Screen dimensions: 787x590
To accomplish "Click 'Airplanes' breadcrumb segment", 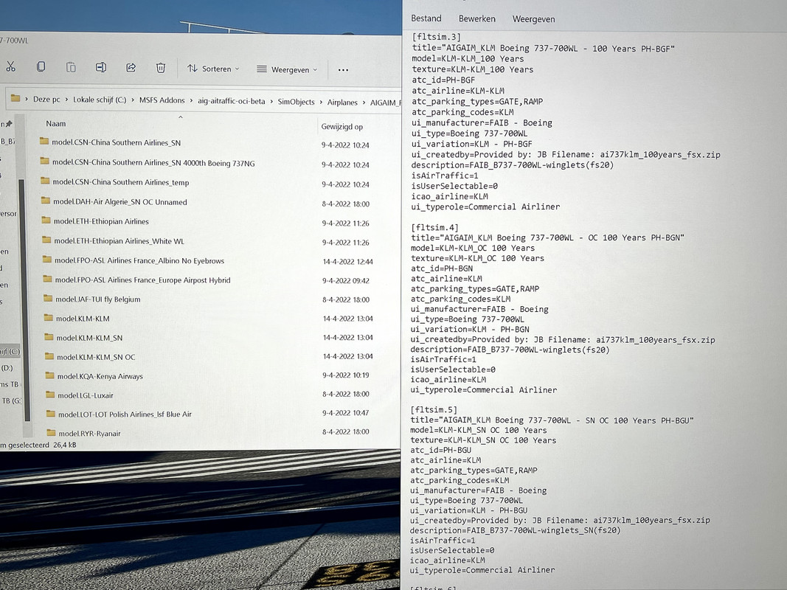I will pos(342,103).
